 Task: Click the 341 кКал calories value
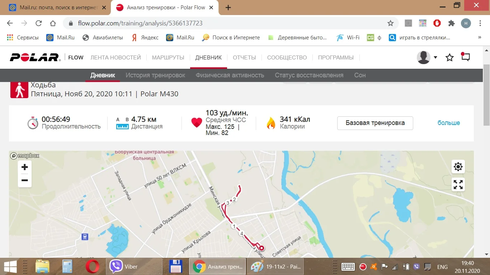coord(295,119)
